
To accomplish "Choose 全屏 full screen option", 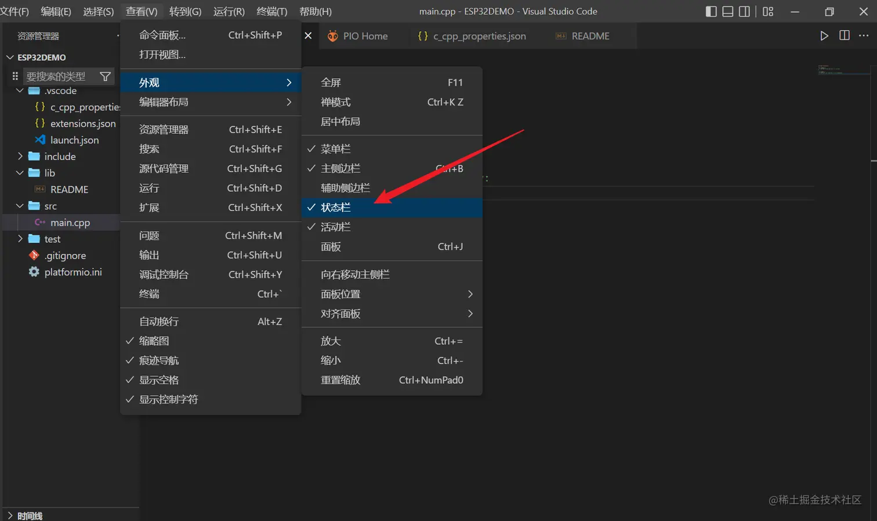I will point(392,82).
